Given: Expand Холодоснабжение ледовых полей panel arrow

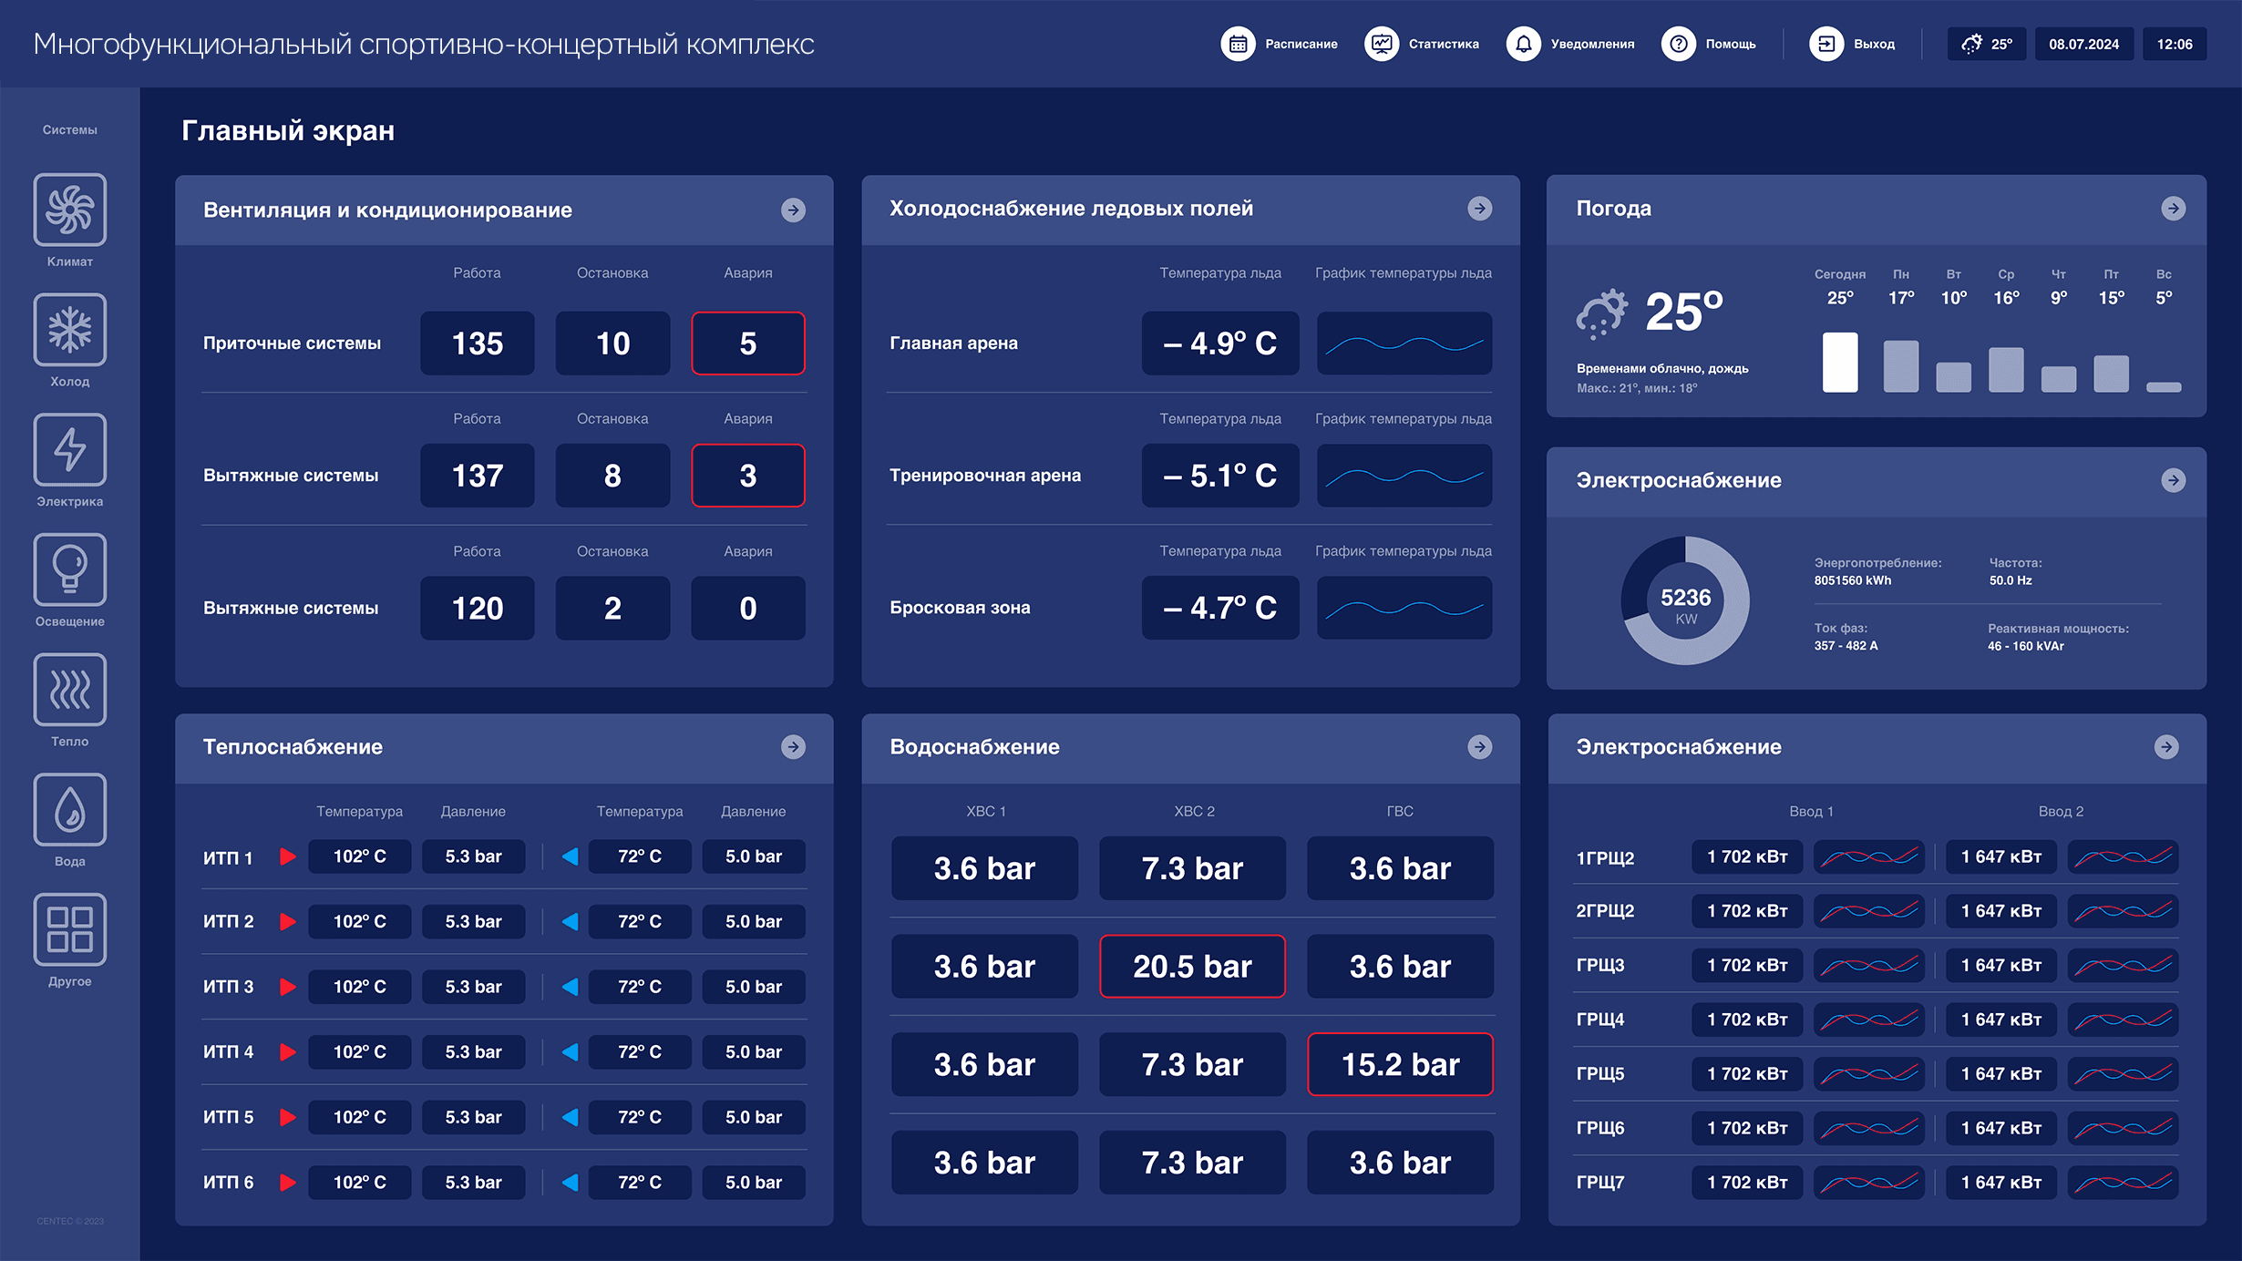Looking at the screenshot, I should 1479,209.
